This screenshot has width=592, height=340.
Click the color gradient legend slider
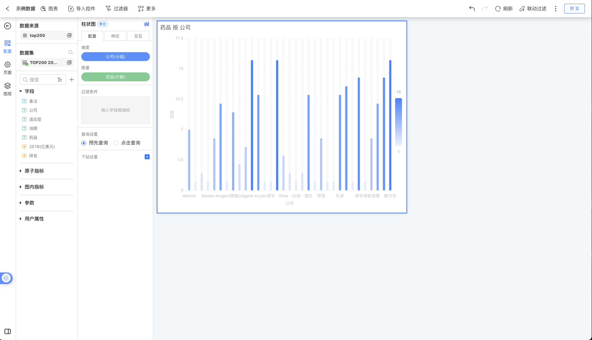pyautogui.click(x=398, y=122)
